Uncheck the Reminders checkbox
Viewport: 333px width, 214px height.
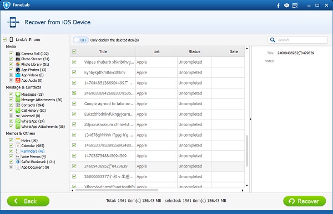click(x=11, y=151)
